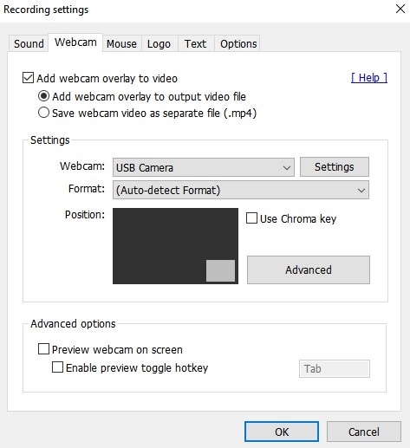Choose Save webcam video as separate file
Viewport: 410px width, 448px height.
click(43, 113)
